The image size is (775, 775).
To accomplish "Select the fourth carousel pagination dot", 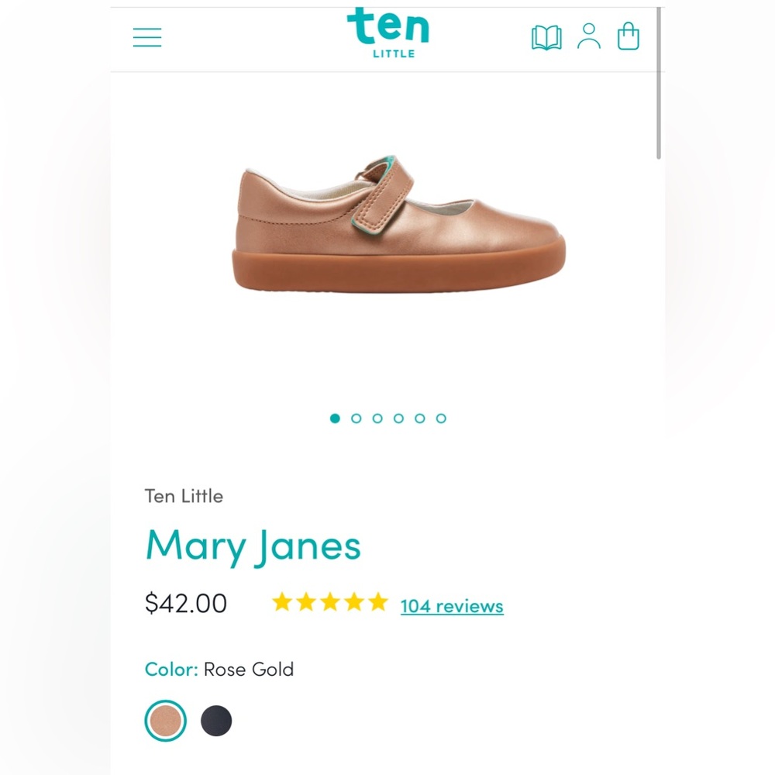I will [398, 418].
